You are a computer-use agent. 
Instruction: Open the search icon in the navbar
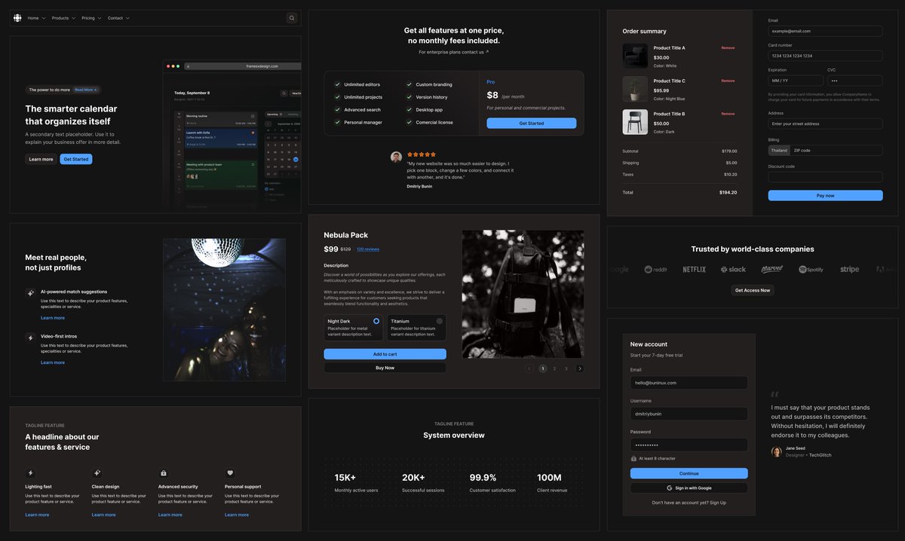pyautogui.click(x=292, y=18)
